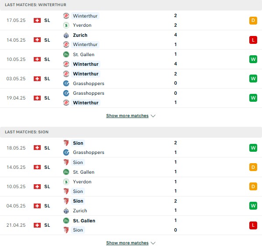Click Yverdon crest in 17.05.25 match

tap(66, 25)
